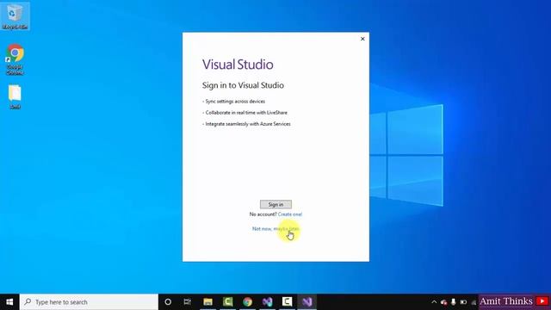
Task: Open the Windows Start menu
Action: 9,302
